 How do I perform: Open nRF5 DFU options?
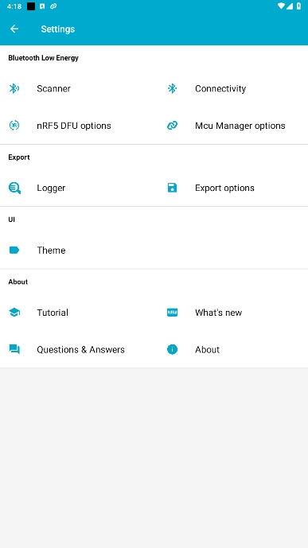[x=77, y=126]
